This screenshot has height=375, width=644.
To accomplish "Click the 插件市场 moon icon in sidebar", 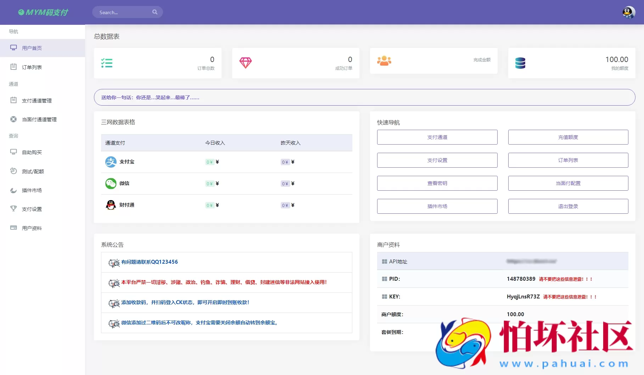I will [x=13, y=190].
